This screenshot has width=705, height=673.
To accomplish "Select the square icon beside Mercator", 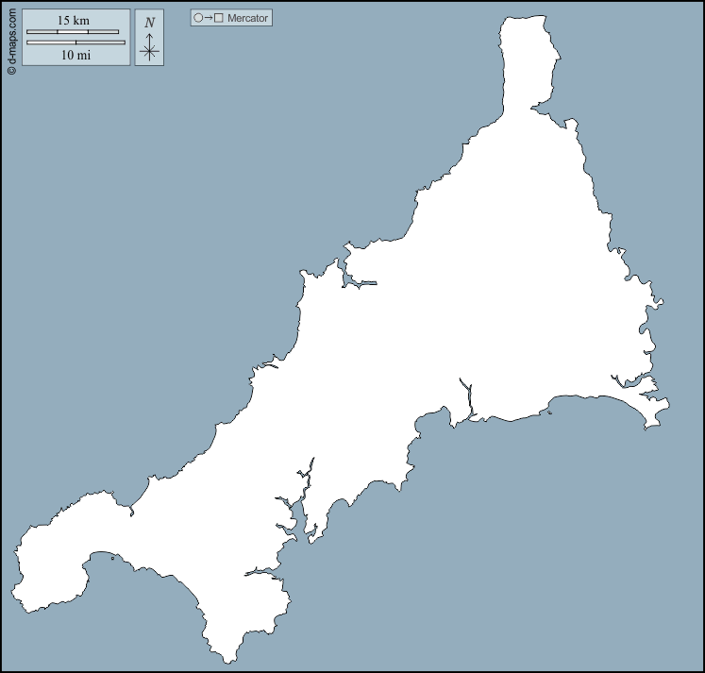I will (x=218, y=18).
